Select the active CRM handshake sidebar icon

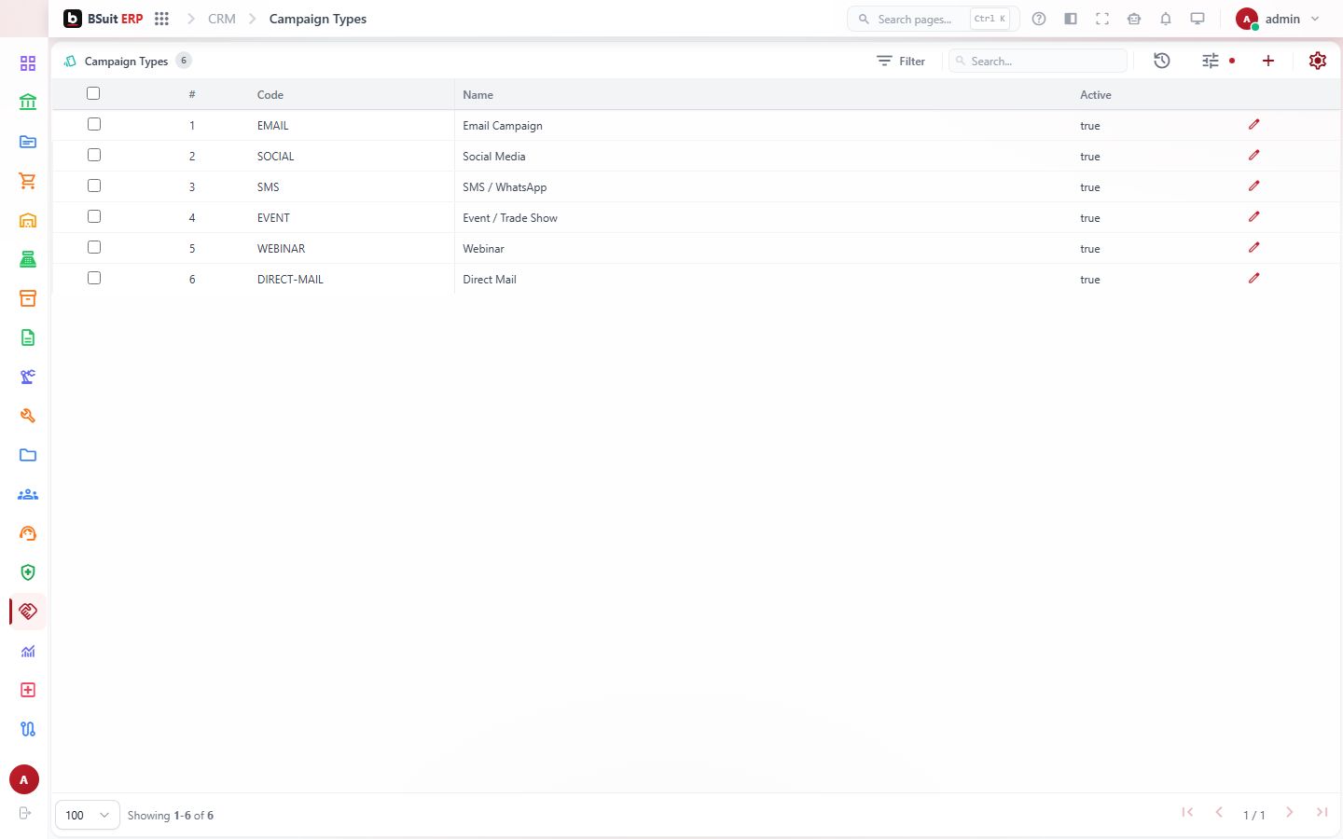28,612
